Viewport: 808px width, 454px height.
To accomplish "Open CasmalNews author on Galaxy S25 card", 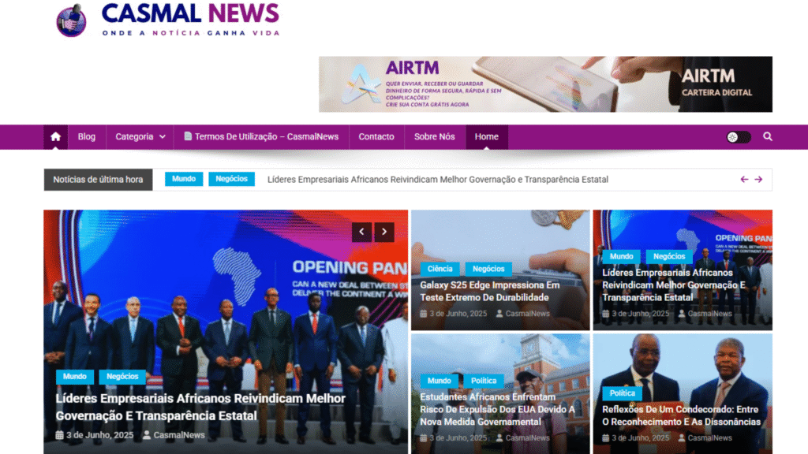I will point(523,314).
